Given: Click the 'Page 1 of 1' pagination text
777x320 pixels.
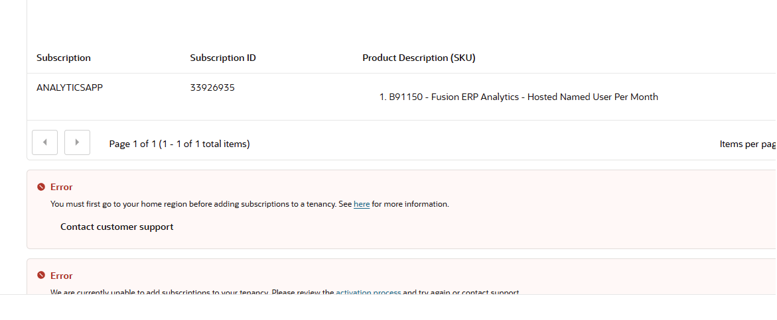Looking at the screenshot, I should pyautogui.click(x=179, y=144).
